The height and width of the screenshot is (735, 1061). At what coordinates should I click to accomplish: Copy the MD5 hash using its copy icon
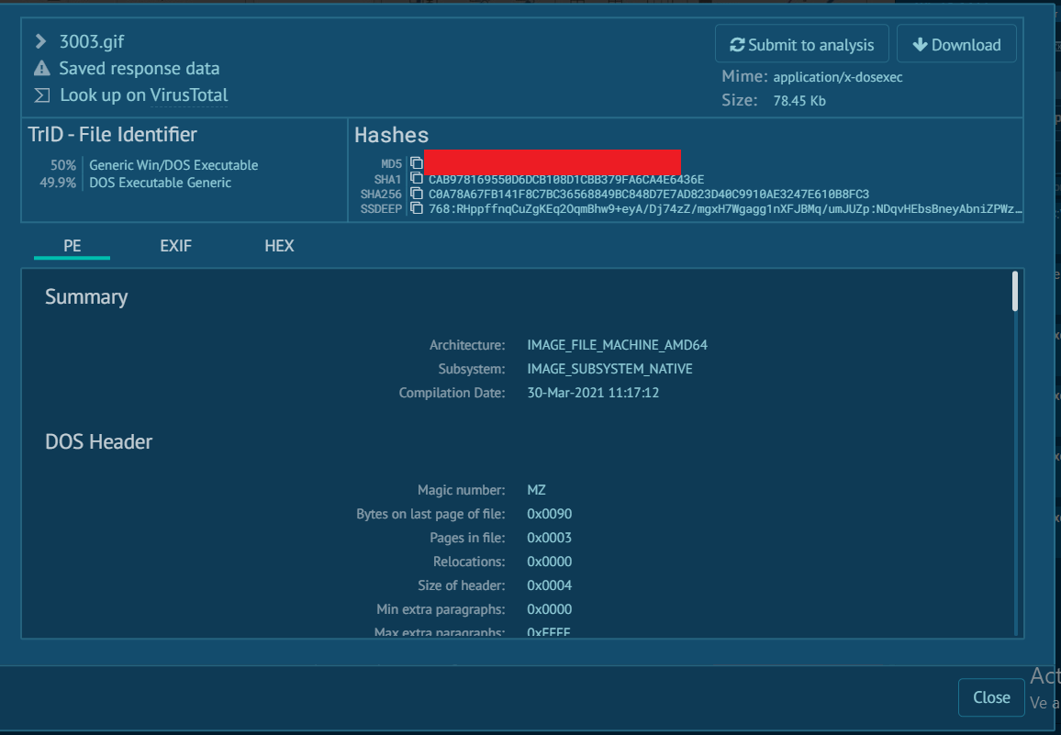coord(417,163)
